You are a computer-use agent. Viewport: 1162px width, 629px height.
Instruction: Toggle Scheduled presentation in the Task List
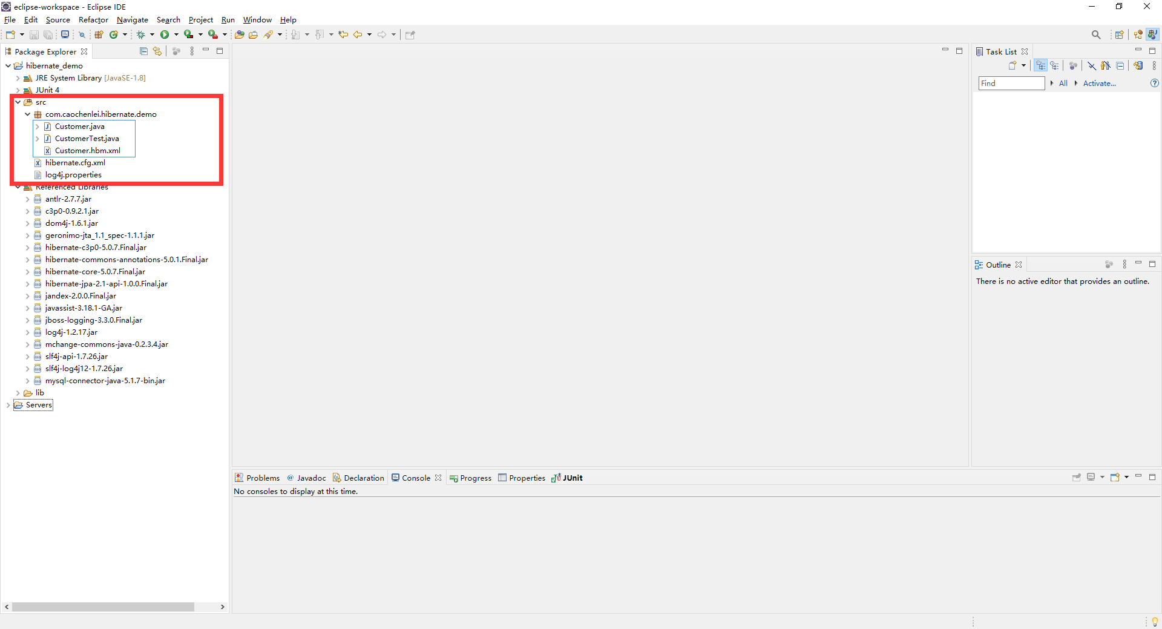pos(1055,65)
